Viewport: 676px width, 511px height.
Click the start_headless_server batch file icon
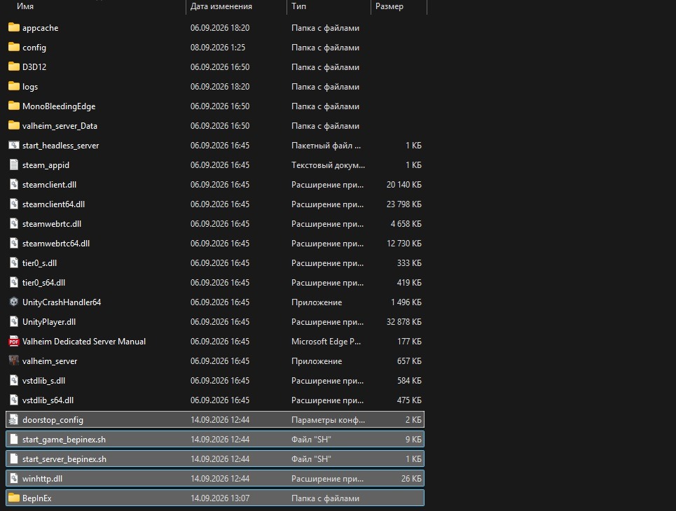click(14, 145)
